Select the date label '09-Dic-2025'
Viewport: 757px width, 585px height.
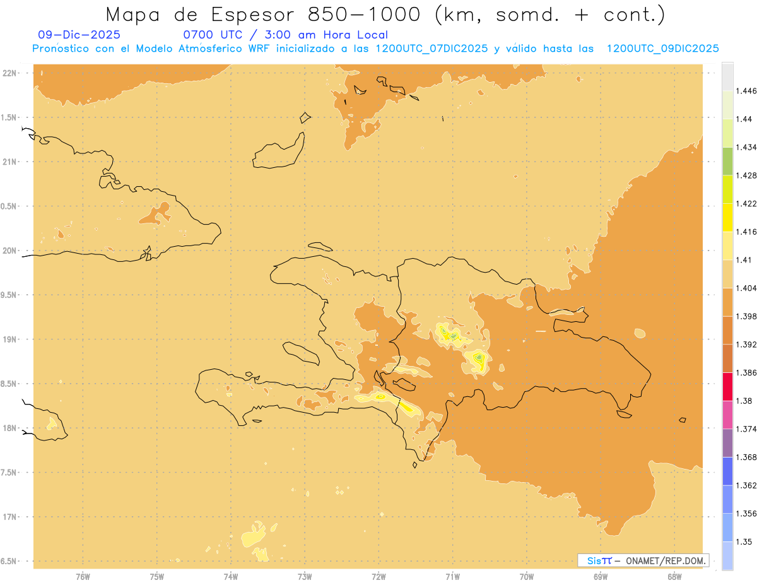pos(79,35)
